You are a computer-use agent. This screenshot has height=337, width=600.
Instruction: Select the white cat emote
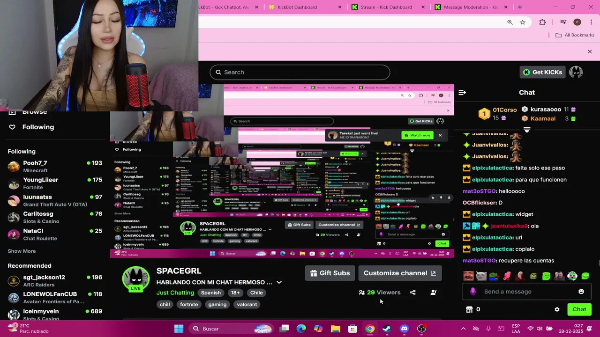pos(481,276)
